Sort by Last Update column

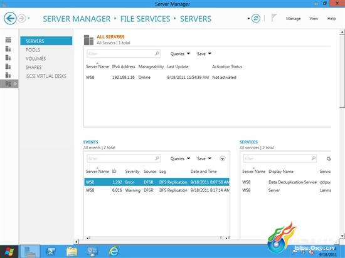pyautogui.click(x=178, y=66)
